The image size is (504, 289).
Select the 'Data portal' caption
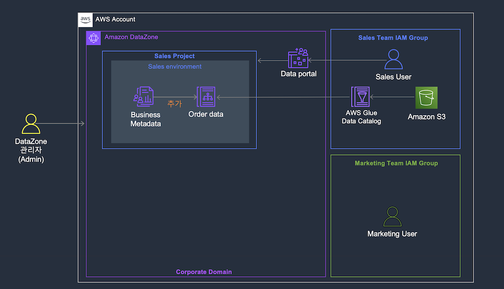(299, 74)
